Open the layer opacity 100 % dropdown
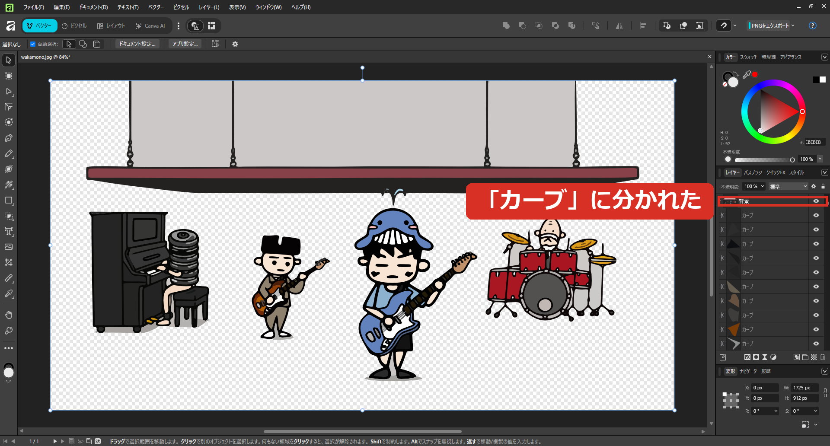The width and height of the screenshot is (830, 446). point(763,186)
